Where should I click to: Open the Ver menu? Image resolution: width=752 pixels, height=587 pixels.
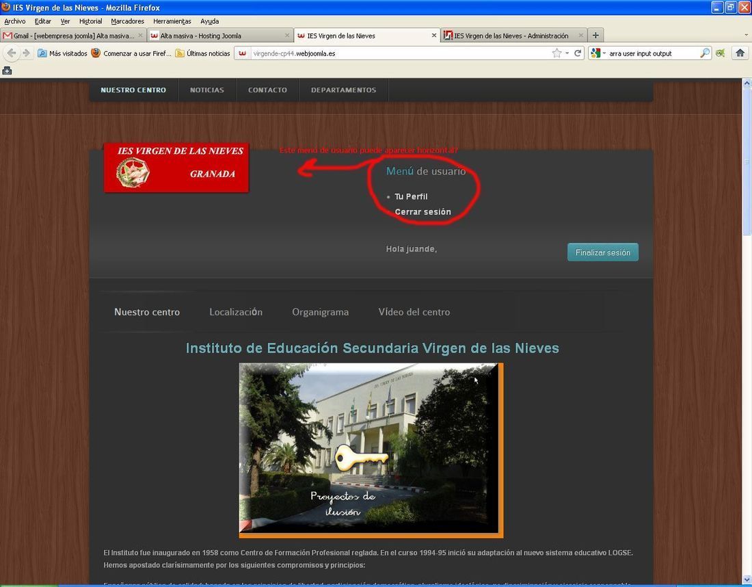click(65, 21)
